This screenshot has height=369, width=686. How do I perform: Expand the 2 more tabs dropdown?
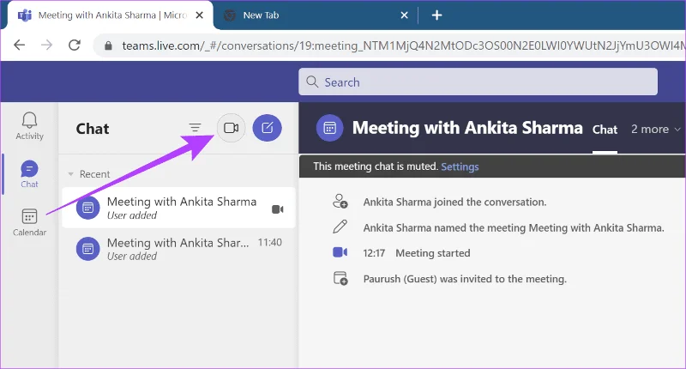[x=656, y=129]
